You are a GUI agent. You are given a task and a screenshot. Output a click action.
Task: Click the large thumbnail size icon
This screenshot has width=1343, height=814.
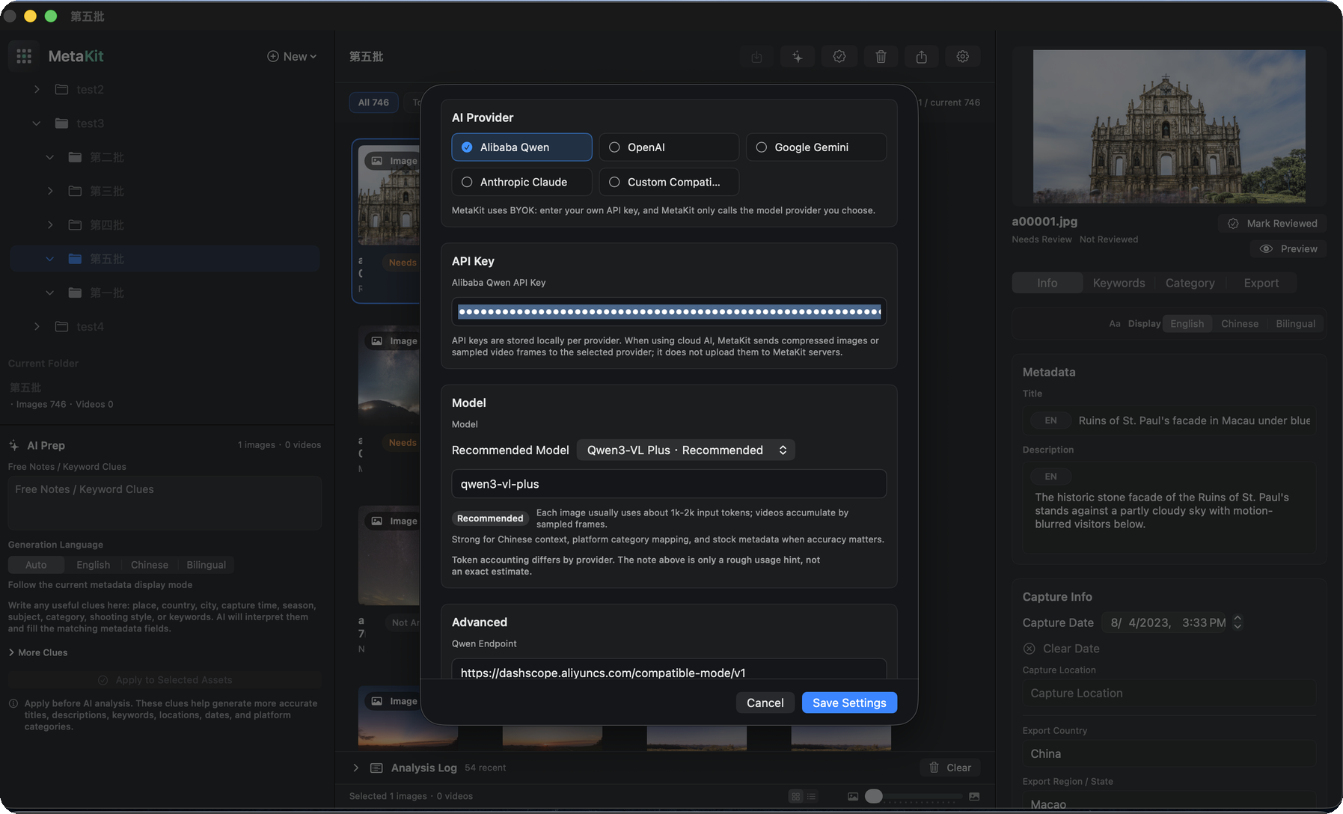[974, 796]
